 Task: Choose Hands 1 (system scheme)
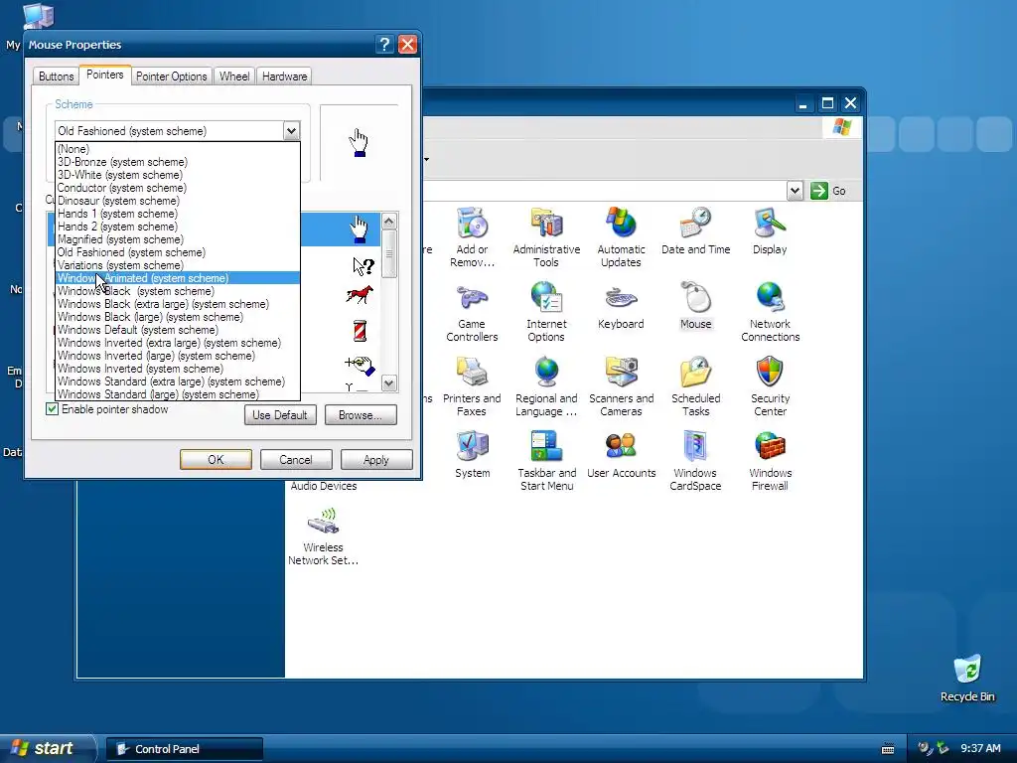pos(177,214)
